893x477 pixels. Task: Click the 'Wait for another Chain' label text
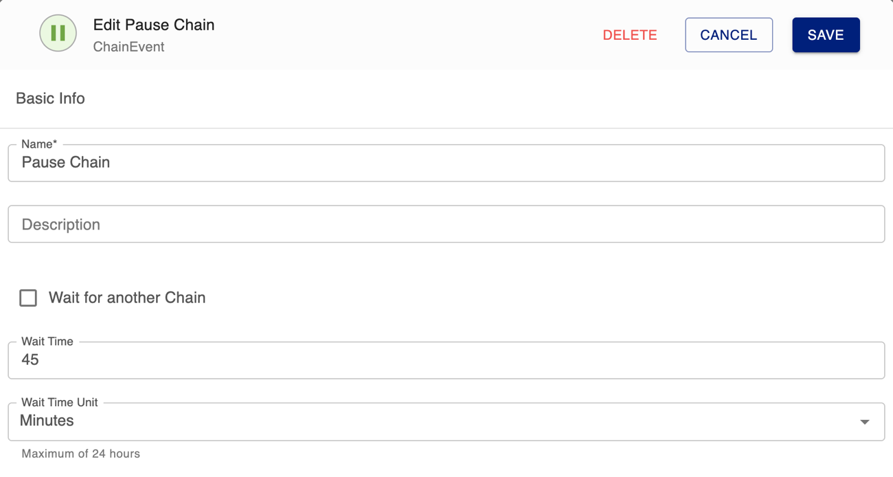pyautogui.click(x=127, y=298)
